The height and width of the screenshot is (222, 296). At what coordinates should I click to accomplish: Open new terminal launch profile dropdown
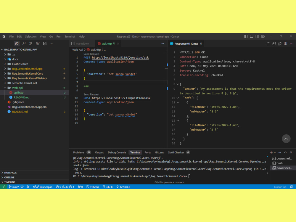pyautogui.click(x=275, y=152)
